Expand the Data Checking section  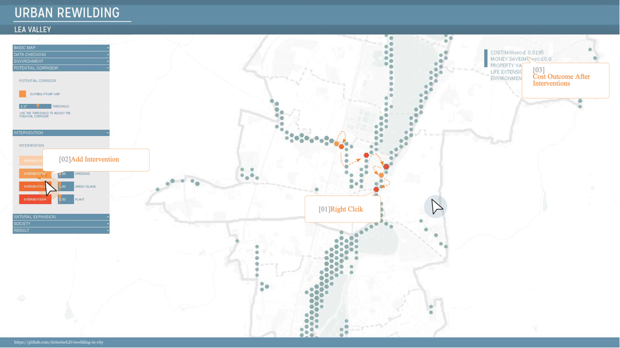tap(61, 55)
